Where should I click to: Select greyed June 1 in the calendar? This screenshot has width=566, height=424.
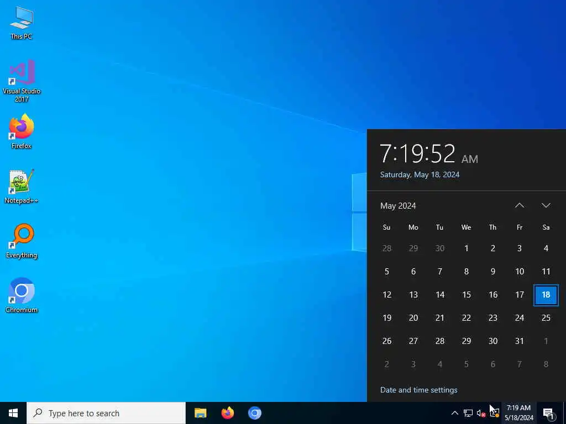pyautogui.click(x=546, y=341)
